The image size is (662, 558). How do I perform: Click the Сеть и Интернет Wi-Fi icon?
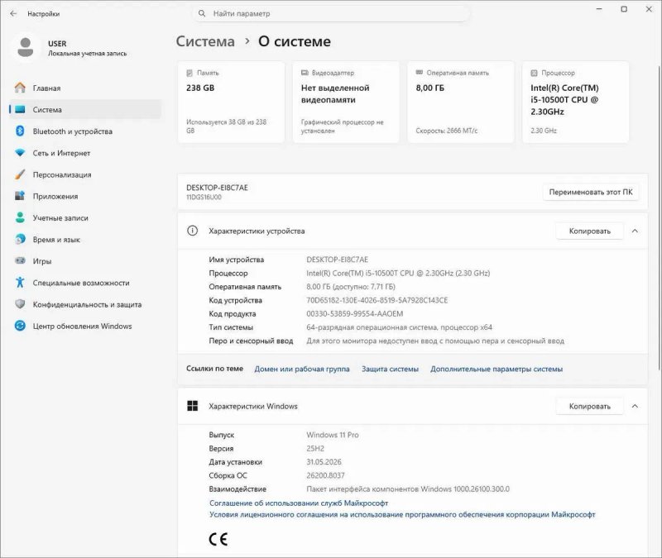(20, 153)
